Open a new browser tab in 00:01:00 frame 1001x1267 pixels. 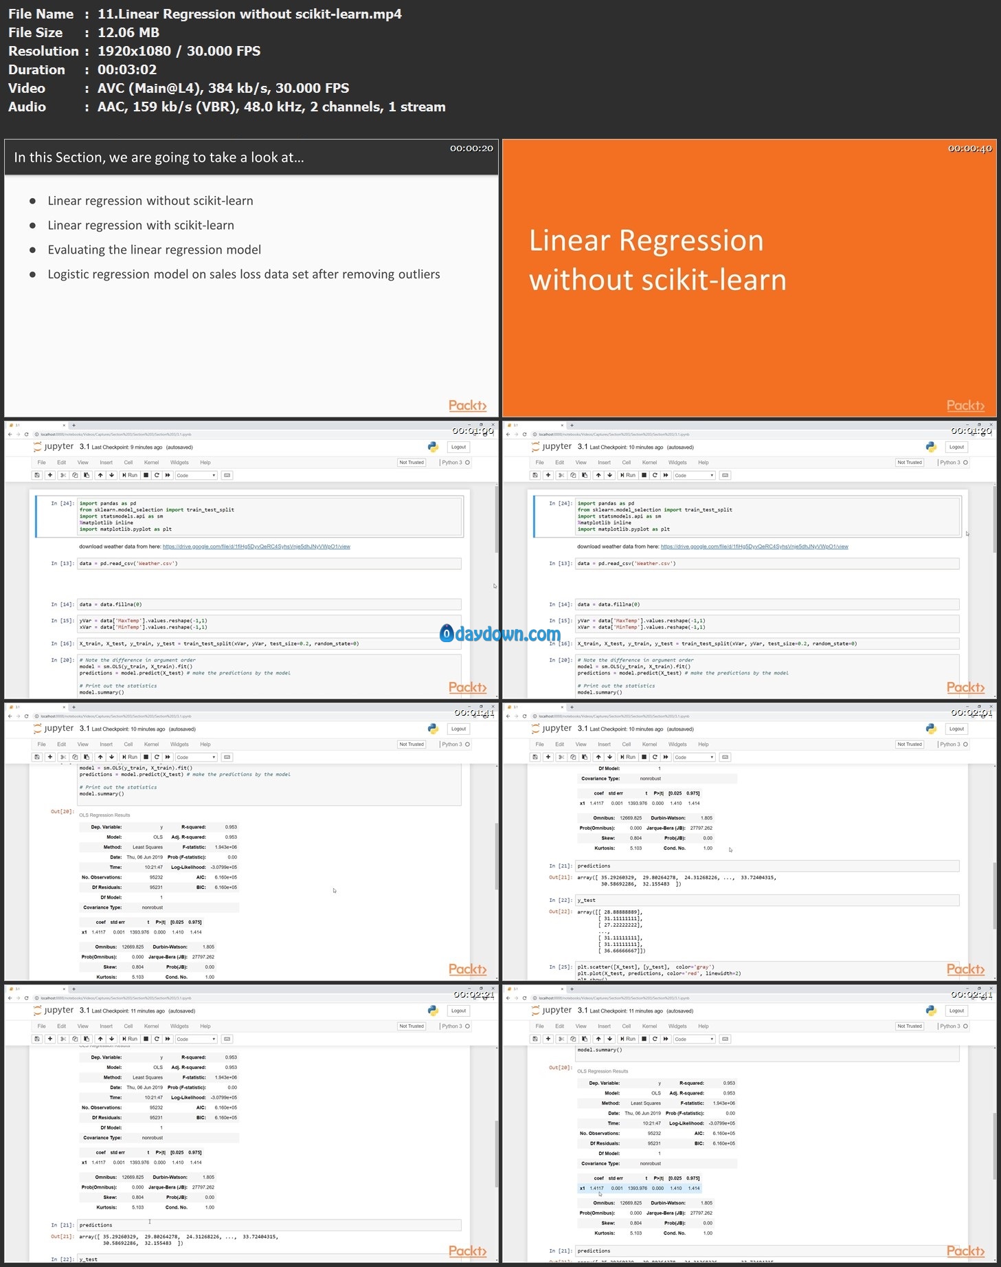tap(74, 425)
